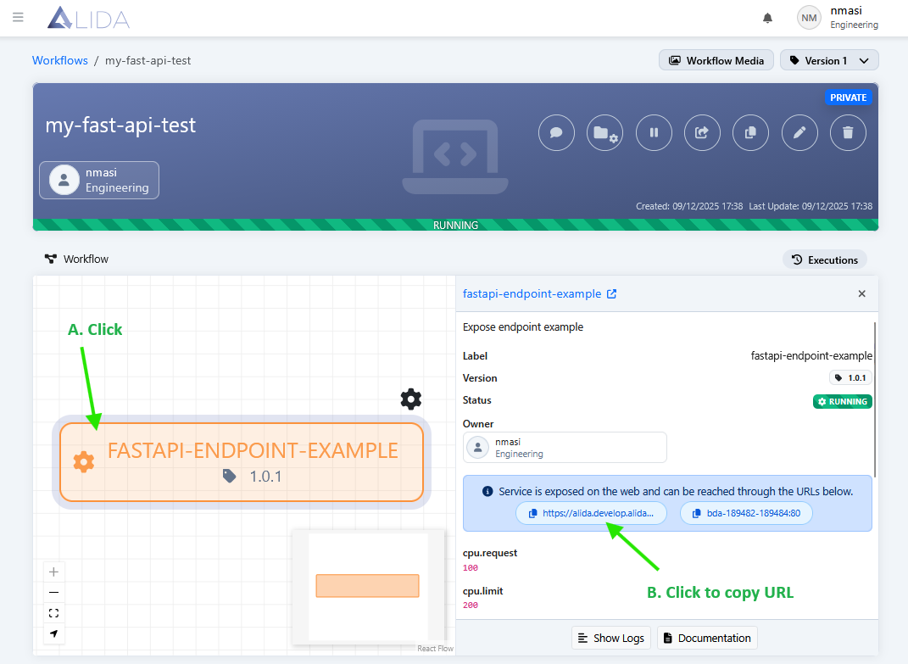The image size is (908, 664).
Task: Click the nmasi username in top bar
Action: coord(846,10)
